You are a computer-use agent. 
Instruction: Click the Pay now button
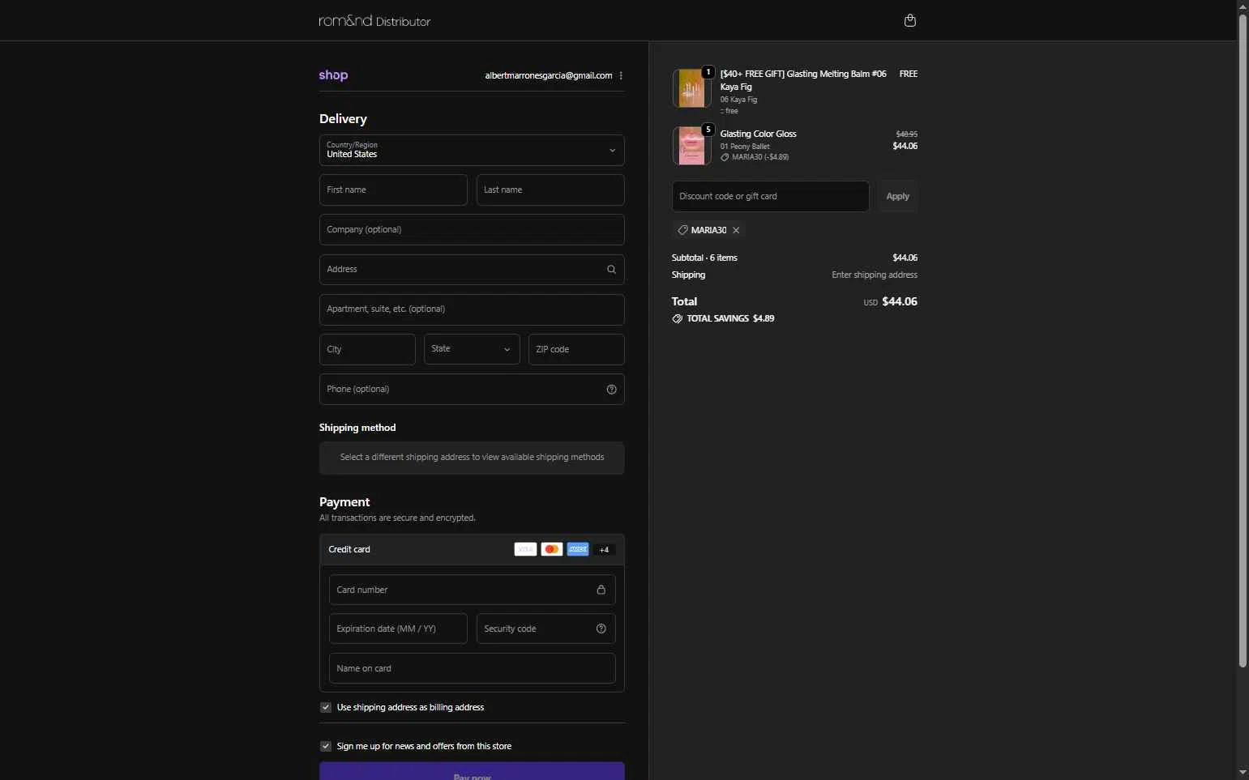point(472,771)
